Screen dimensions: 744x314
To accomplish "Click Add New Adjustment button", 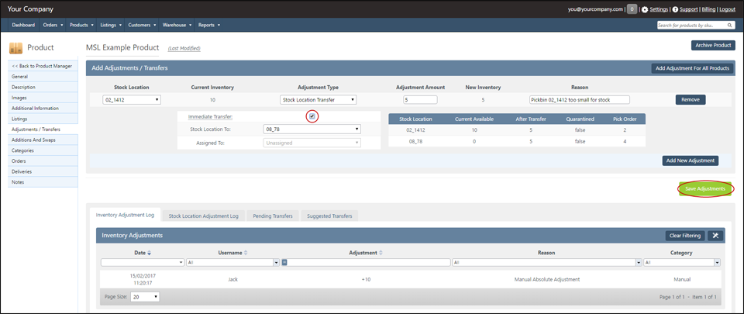I will tap(691, 160).
